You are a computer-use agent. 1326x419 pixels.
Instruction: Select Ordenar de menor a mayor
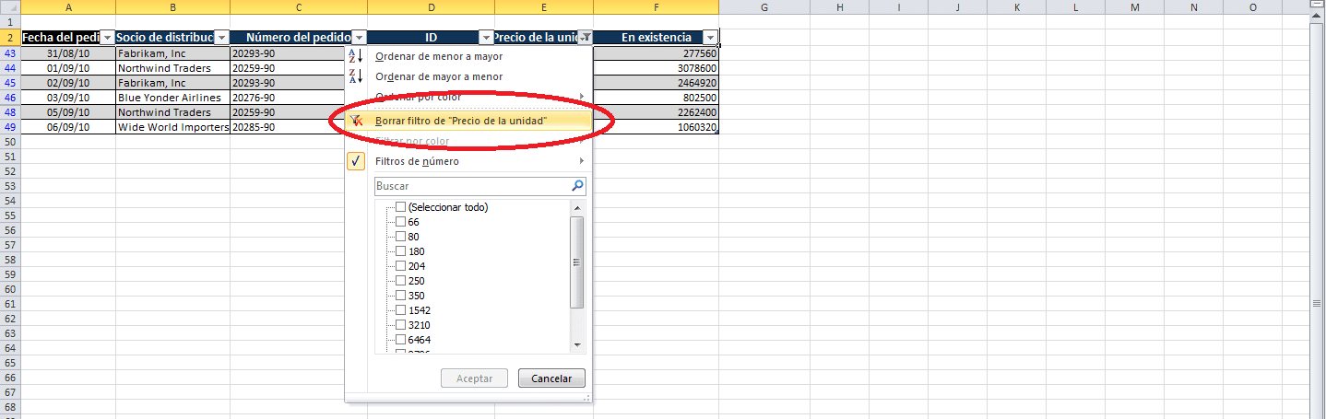(437, 56)
